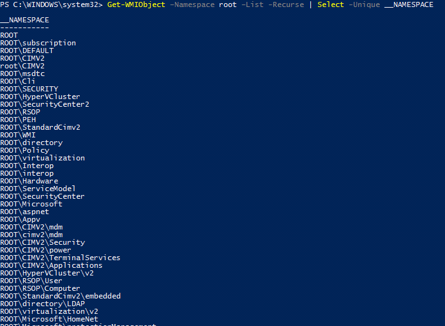Image resolution: width=445 pixels, height=326 pixels.
Task: Click the ROOT\msdtc namespace entry
Action: point(22,74)
